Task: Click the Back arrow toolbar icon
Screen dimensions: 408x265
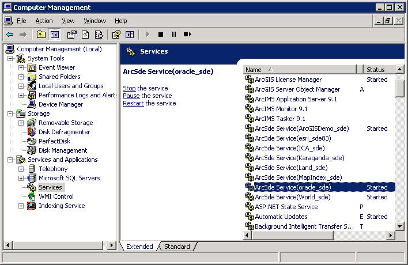Action: [10, 35]
